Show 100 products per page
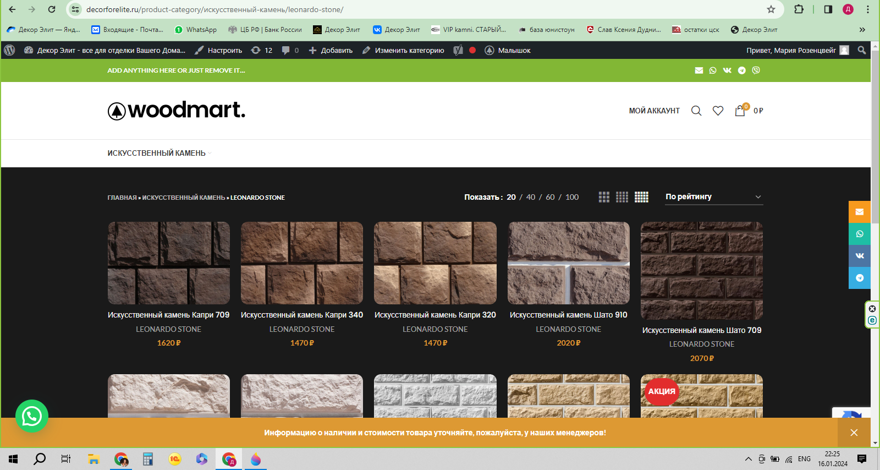 pyautogui.click(x=572, y=197)
